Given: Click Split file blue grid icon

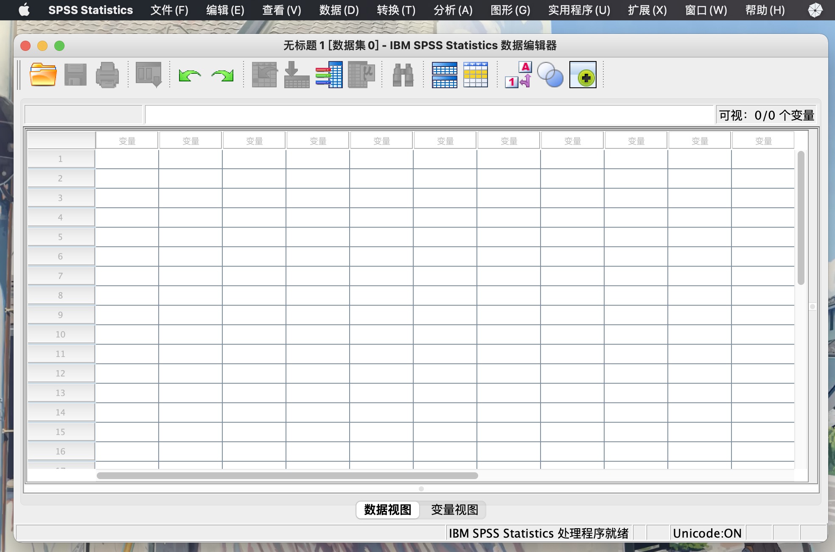Looking at the screenshot, I should pyautogui.click(x=444, y=75).
